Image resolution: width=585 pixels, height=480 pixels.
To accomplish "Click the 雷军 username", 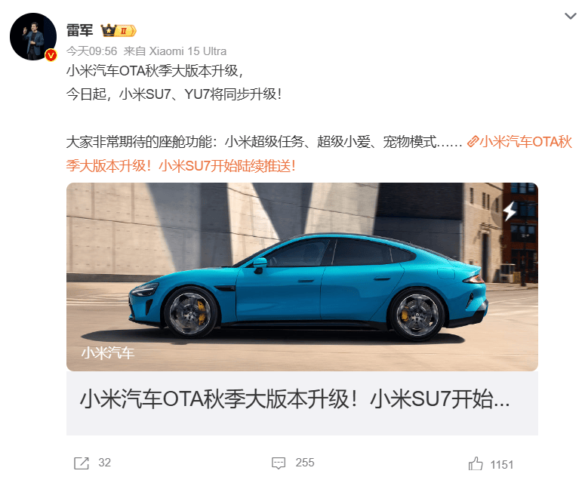I will [79, 30].
